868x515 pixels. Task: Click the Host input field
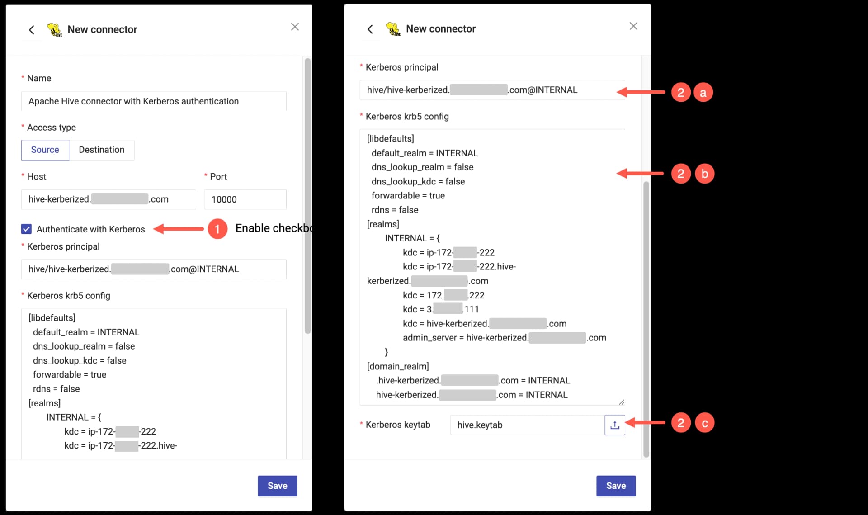click(108, 199)
